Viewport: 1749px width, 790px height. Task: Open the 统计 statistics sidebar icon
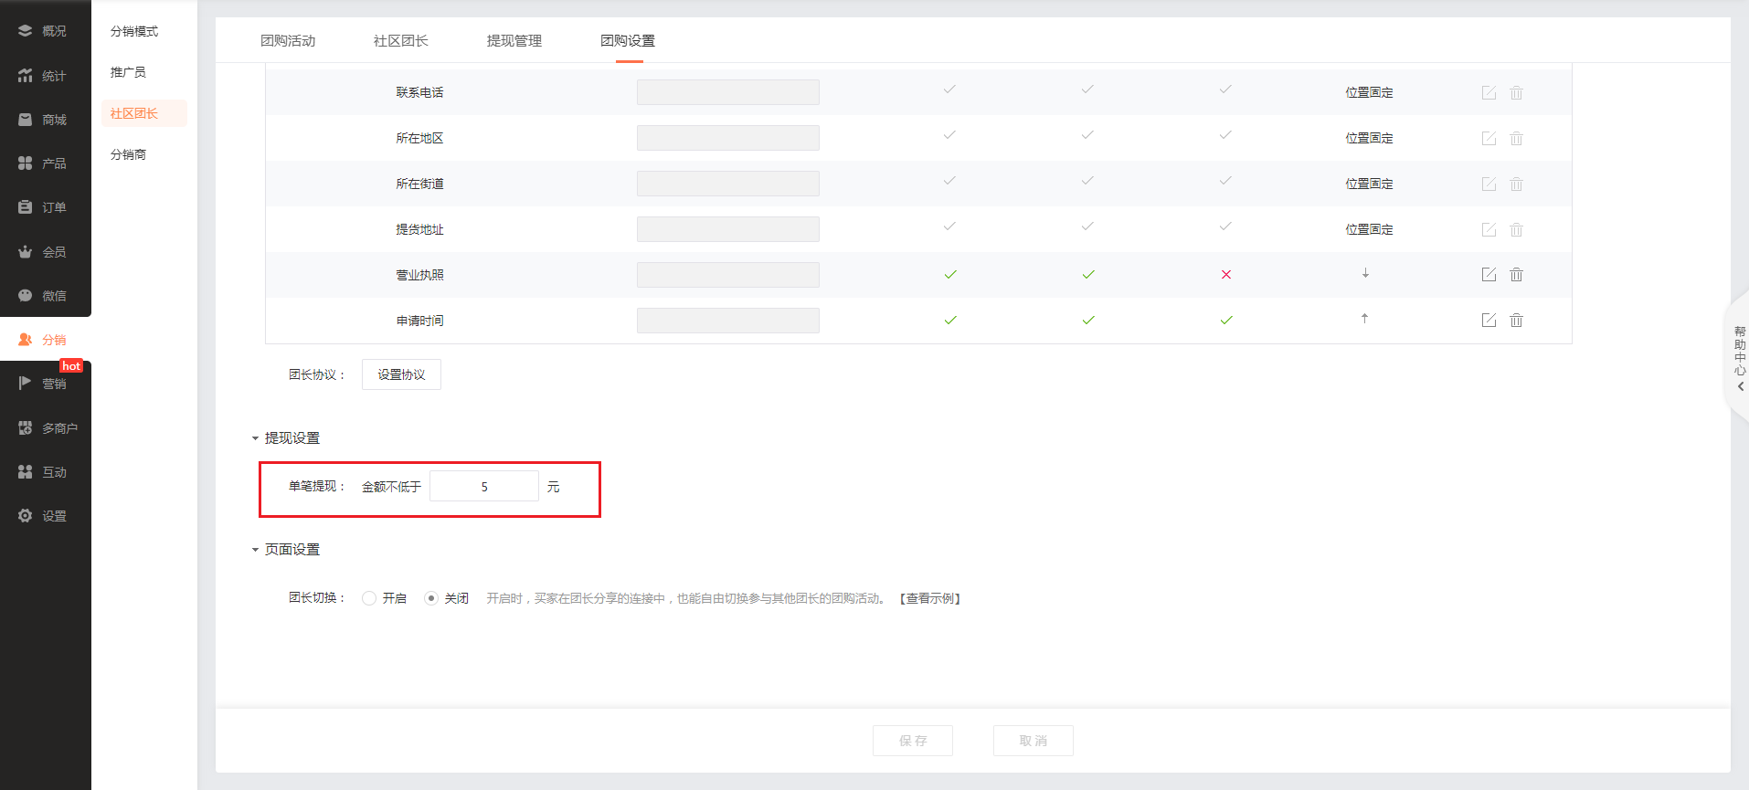click(26, 76)
